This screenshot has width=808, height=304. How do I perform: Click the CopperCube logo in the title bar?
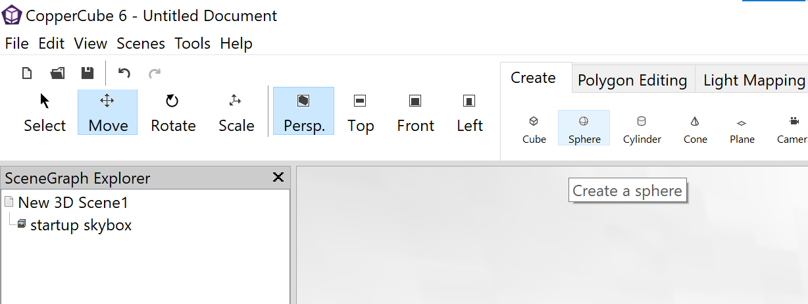(x=12, y=14)
